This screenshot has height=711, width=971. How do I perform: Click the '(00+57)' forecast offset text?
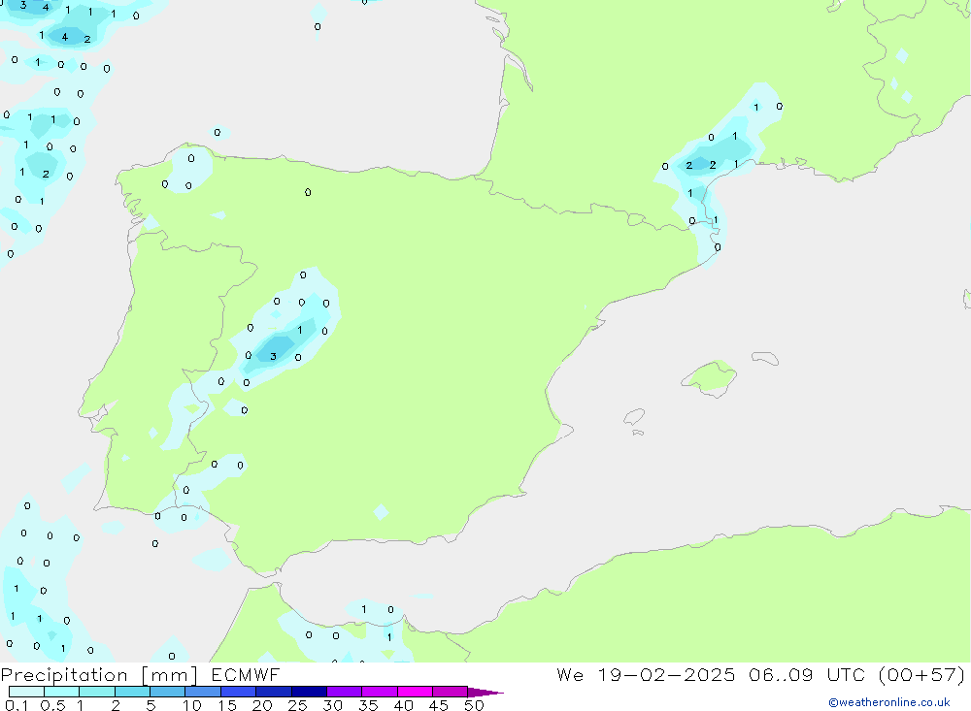click(921, 674)
